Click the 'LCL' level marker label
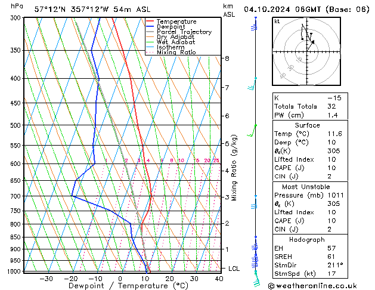 [x=234, y=269]
